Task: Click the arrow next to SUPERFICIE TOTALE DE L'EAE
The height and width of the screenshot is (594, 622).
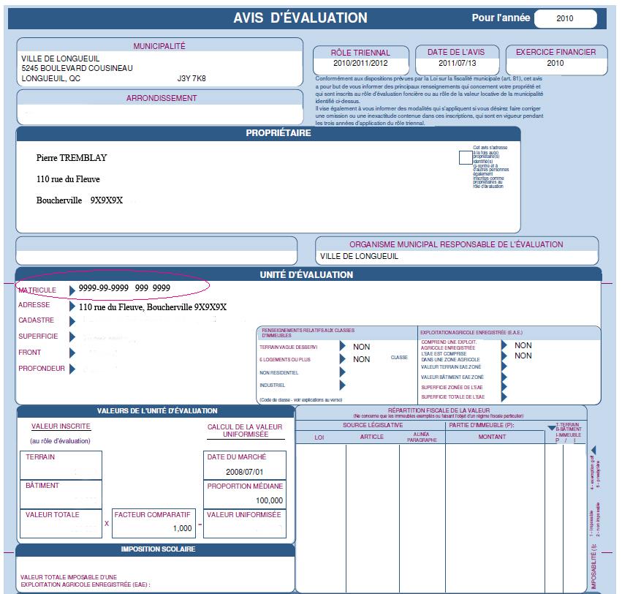Action: [504, 396]
